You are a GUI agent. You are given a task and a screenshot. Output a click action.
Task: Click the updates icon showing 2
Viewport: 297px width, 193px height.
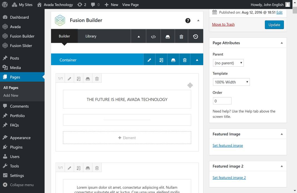(82, 4)
